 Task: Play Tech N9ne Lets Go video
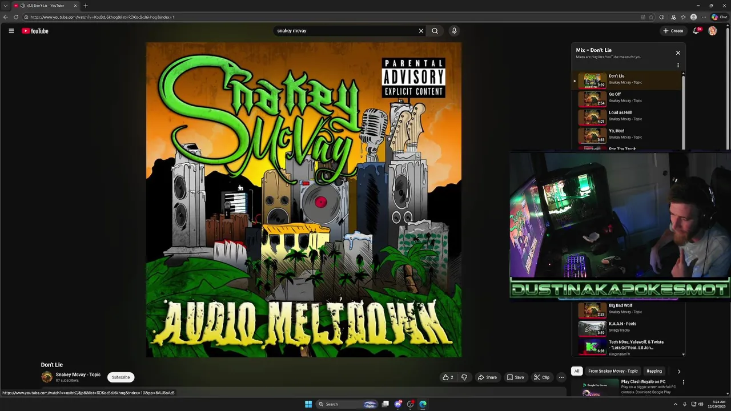click(627, 347)
